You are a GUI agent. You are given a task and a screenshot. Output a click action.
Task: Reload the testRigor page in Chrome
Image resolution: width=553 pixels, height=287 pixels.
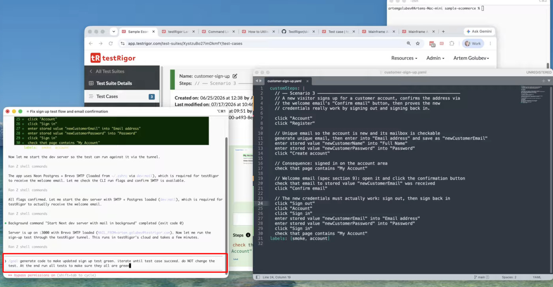(111, 43)
